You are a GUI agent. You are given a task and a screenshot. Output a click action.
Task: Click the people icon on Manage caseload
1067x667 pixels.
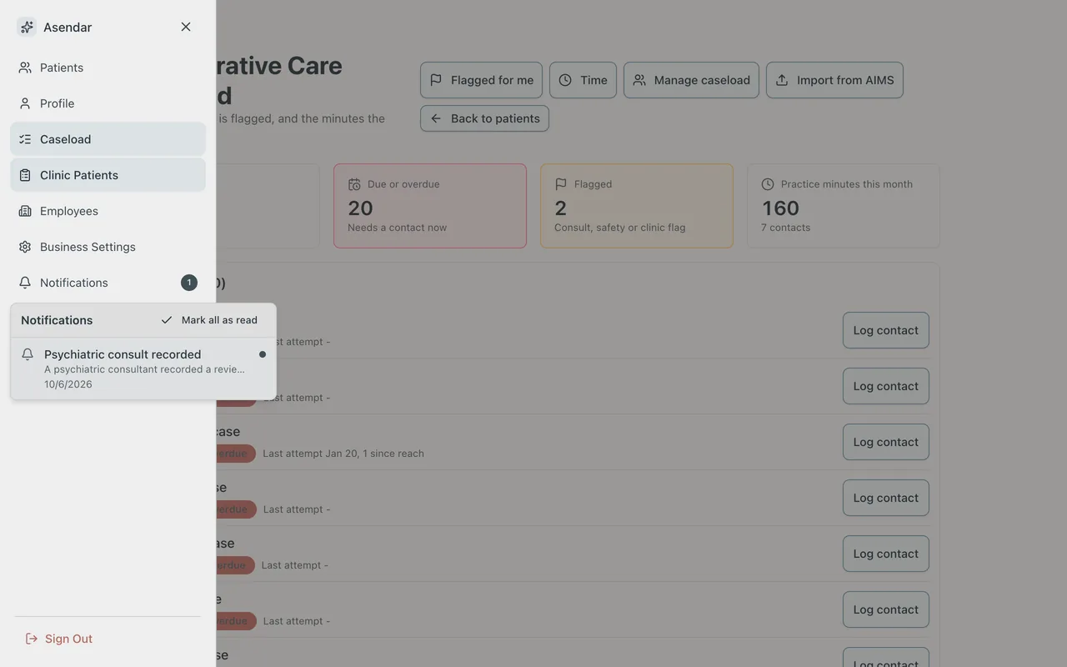(x=639, y=80)
